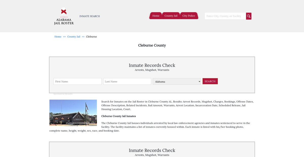Open the Home tab in navigation
This screenshot has width=304, height=157.
coord(156,16)
